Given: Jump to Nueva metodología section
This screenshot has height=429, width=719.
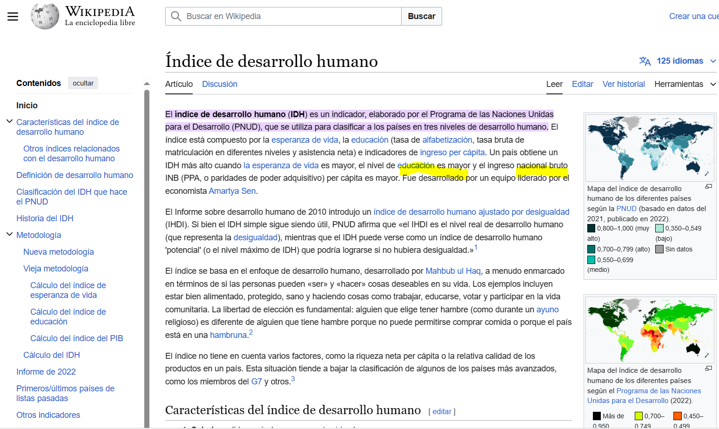Looking at the screenshot, I should click(x=59, y=252).
